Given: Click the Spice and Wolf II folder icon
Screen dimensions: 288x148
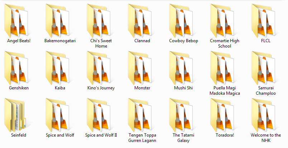Looking at the screenshot, I should (x=99, y=115).
